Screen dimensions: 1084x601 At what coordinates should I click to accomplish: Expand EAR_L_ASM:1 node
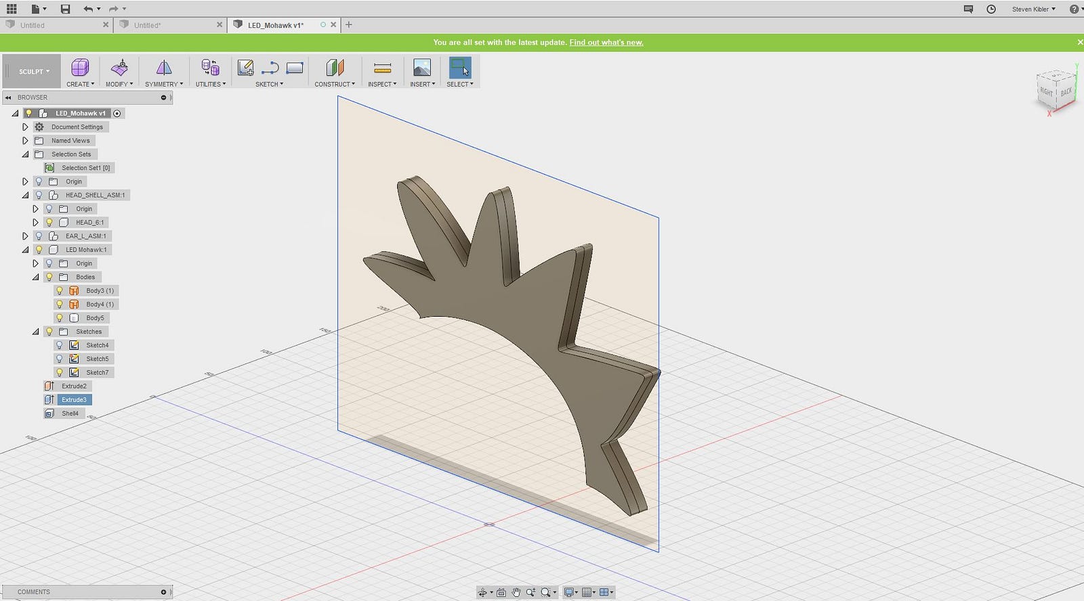[25, 236]
